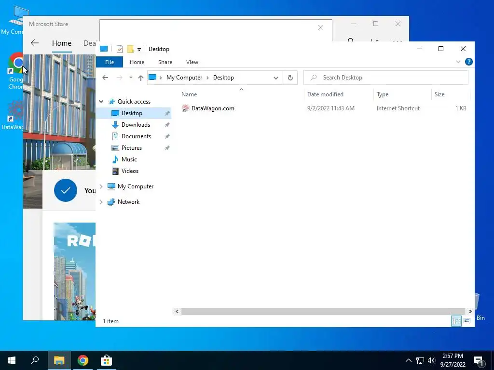
Task: Open Videos in the navigation pane
Action: 130,171
